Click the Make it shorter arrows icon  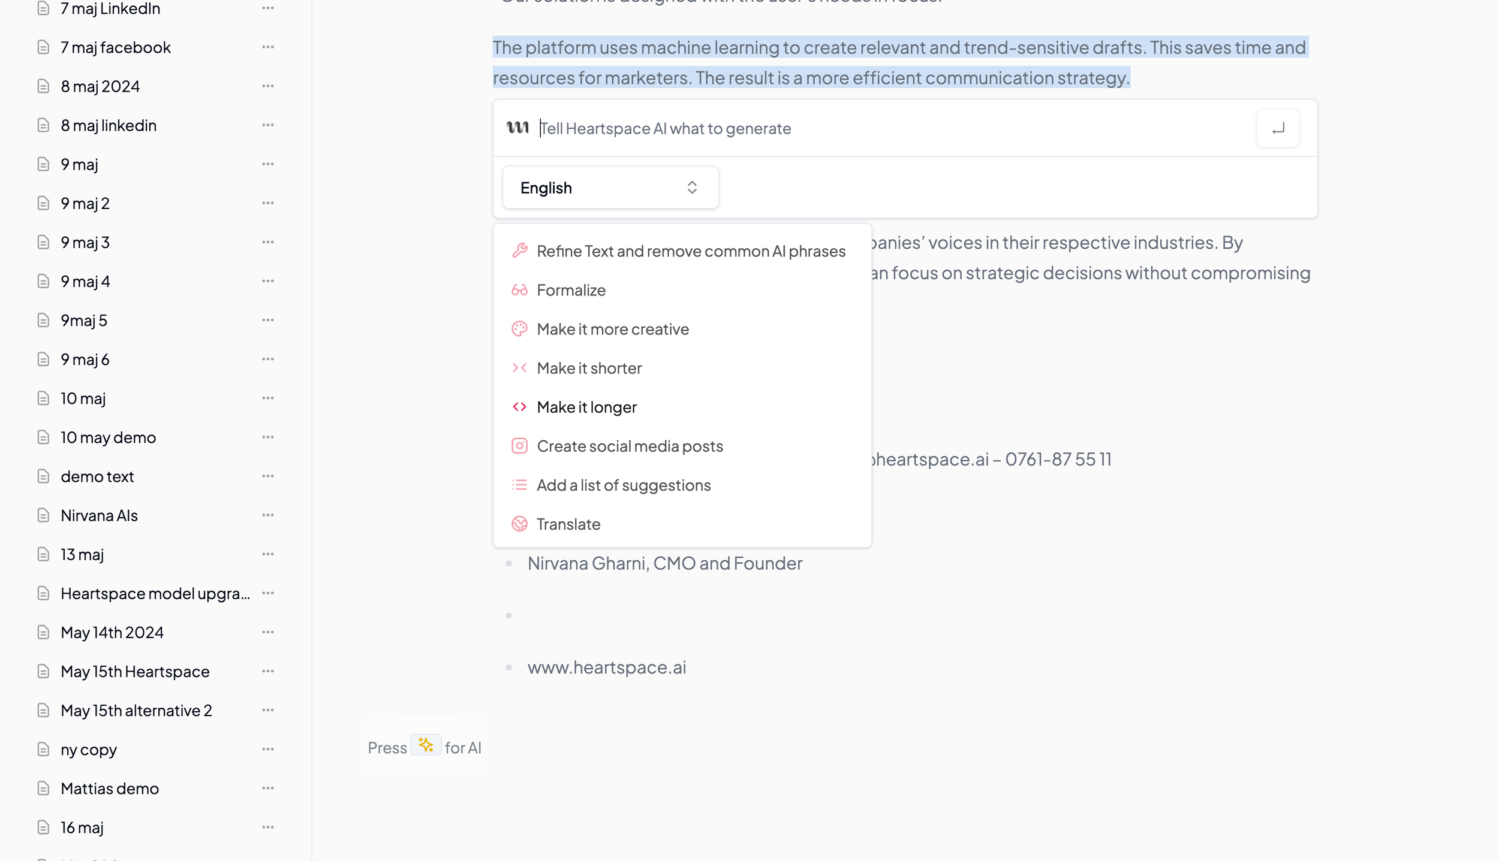tap(519, 368)
